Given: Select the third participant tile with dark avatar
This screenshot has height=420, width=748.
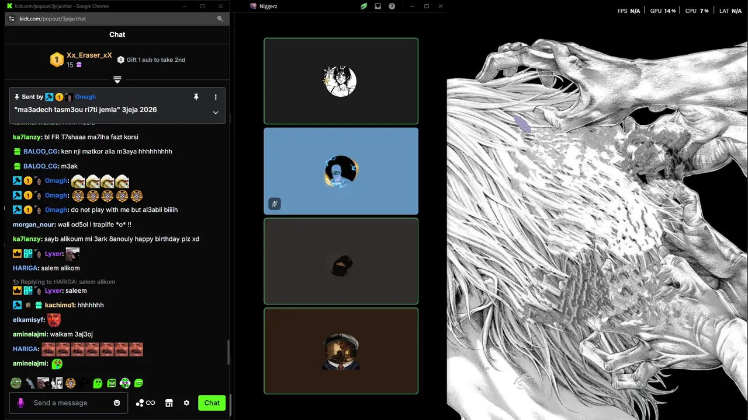Looking at the screenshot, I should [341, 261].
